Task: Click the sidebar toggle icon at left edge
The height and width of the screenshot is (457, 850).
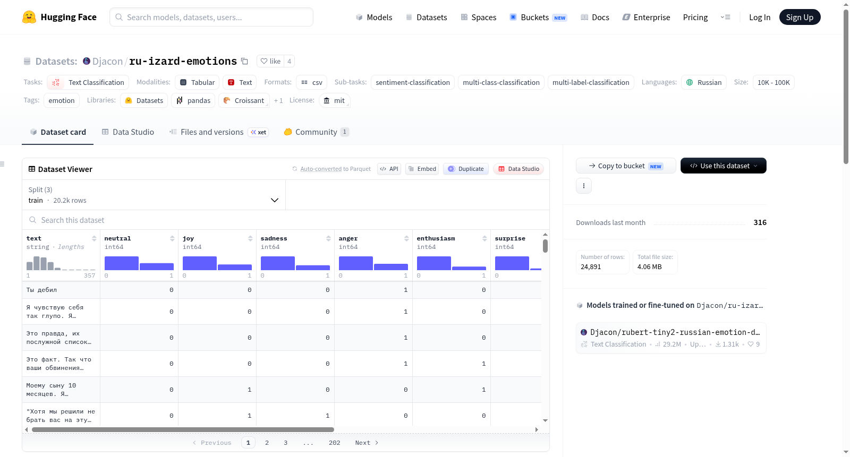Action: [2, 164]
